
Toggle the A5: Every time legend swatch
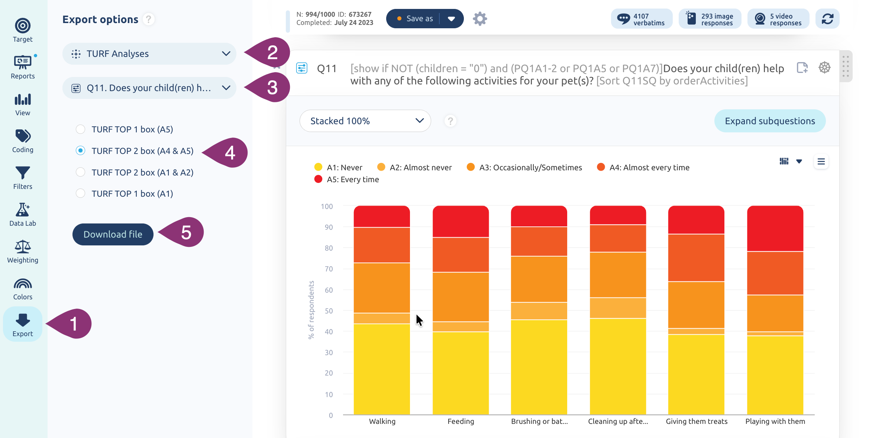[x=318, y=179]
